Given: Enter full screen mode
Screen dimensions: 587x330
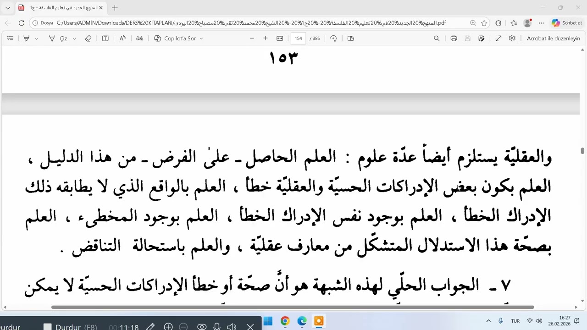Looking at the screenshot, I should [x=498, y=38].
